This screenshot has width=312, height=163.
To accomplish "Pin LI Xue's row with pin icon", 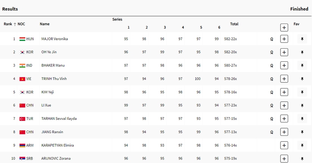I will pyautogui.click(x=302, y=105).
